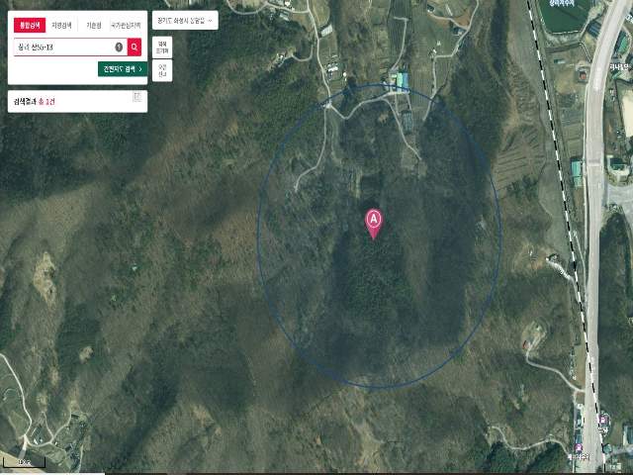Select the lower pink POI marker near the bottom
The image size is (633, 475).
[579, 448]
